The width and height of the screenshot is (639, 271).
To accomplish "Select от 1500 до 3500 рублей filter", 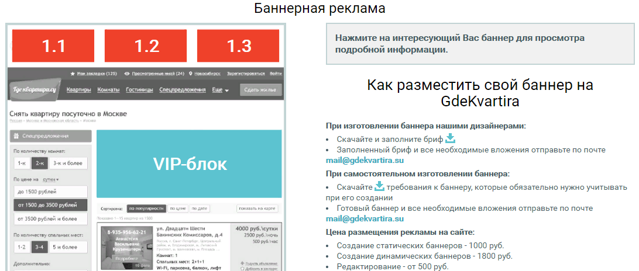I will pyautogui.click(x=50, y=205).
